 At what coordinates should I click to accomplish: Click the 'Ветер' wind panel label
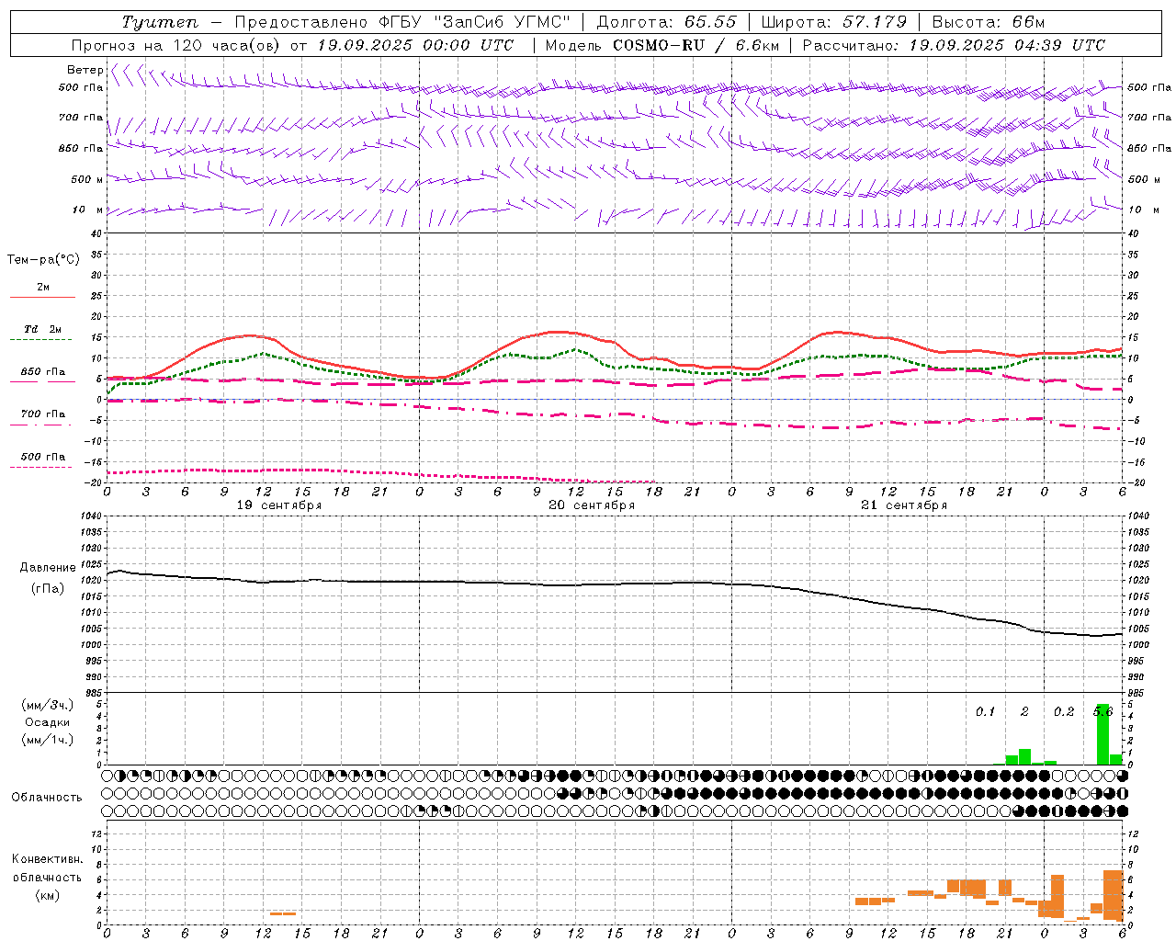click(85, 70)
